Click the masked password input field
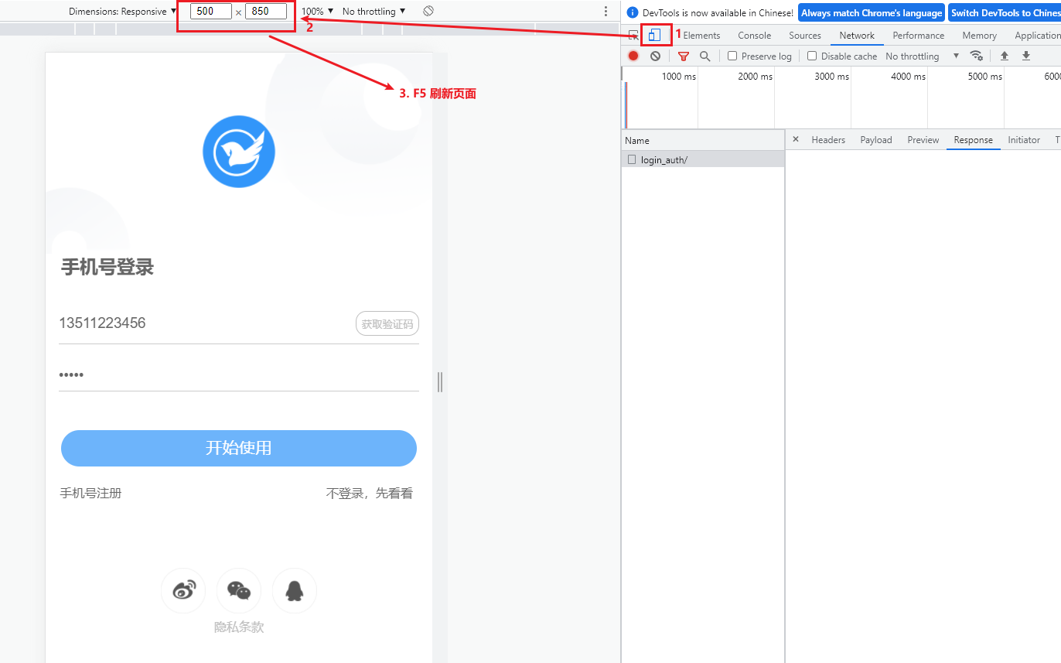This screenshot has width=1061, height=663. 239,375
